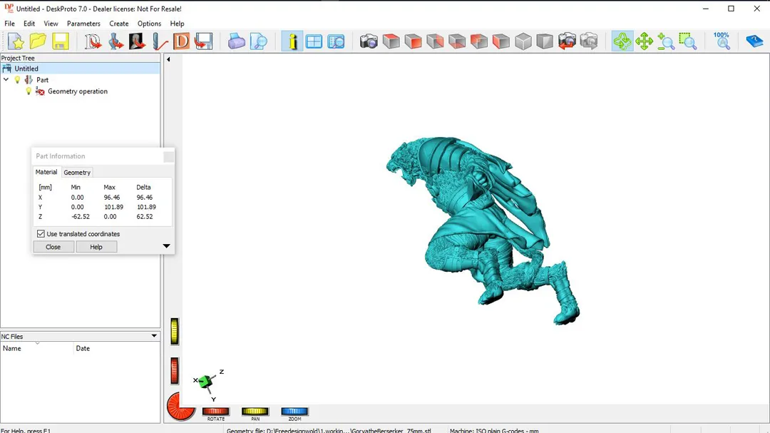Open a project using the yellow folder icon
Viewport: 770px width, 433px height.
pos(38,41)
